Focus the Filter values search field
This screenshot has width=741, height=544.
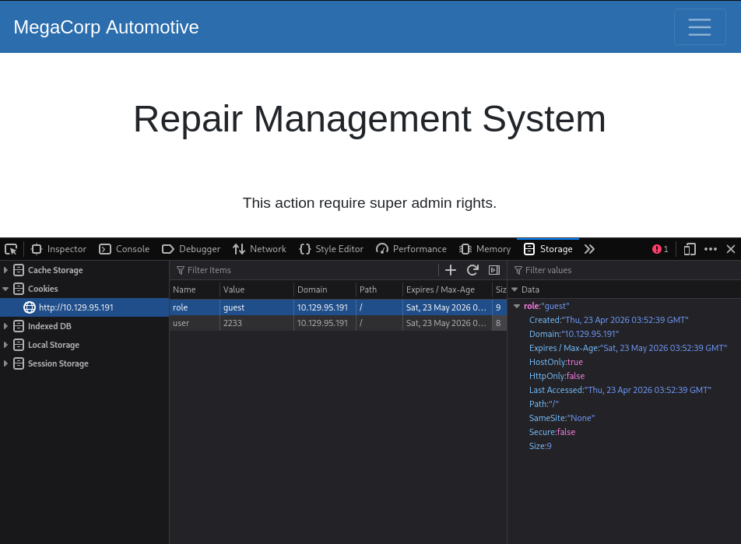(x=626, y=270)
